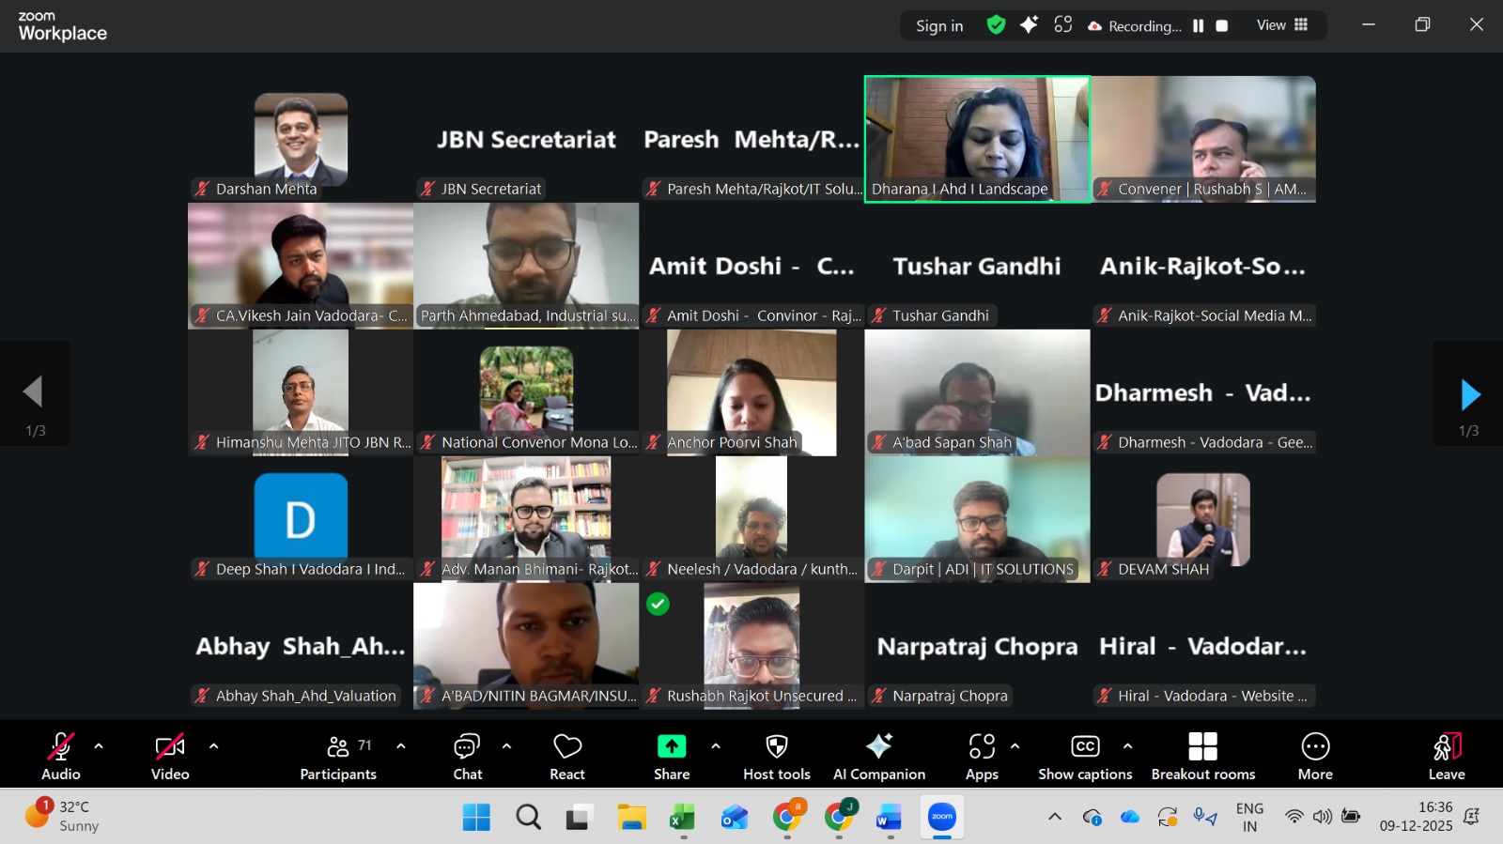Open the View layout menu
This screenshot has width=1503, height=844.
coord(1282,25)
